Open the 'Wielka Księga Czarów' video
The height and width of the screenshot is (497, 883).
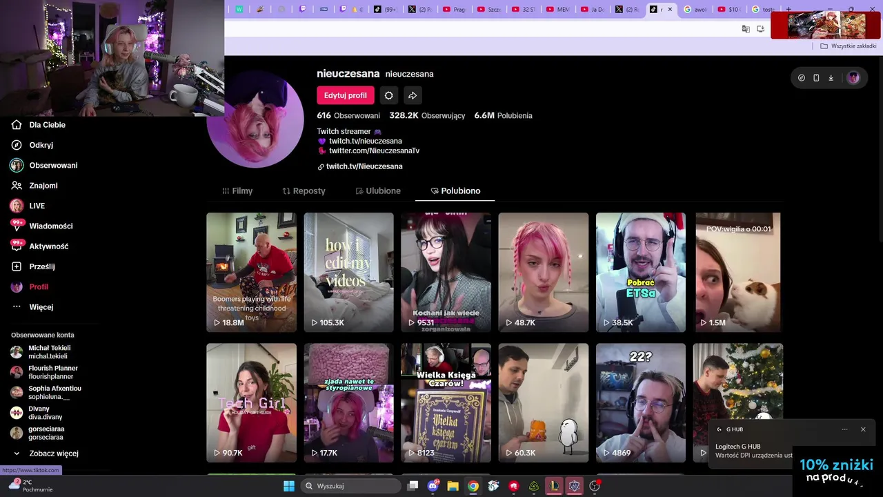446,403
